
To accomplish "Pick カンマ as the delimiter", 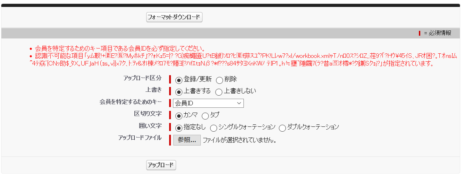I will [x=179, y=116].
